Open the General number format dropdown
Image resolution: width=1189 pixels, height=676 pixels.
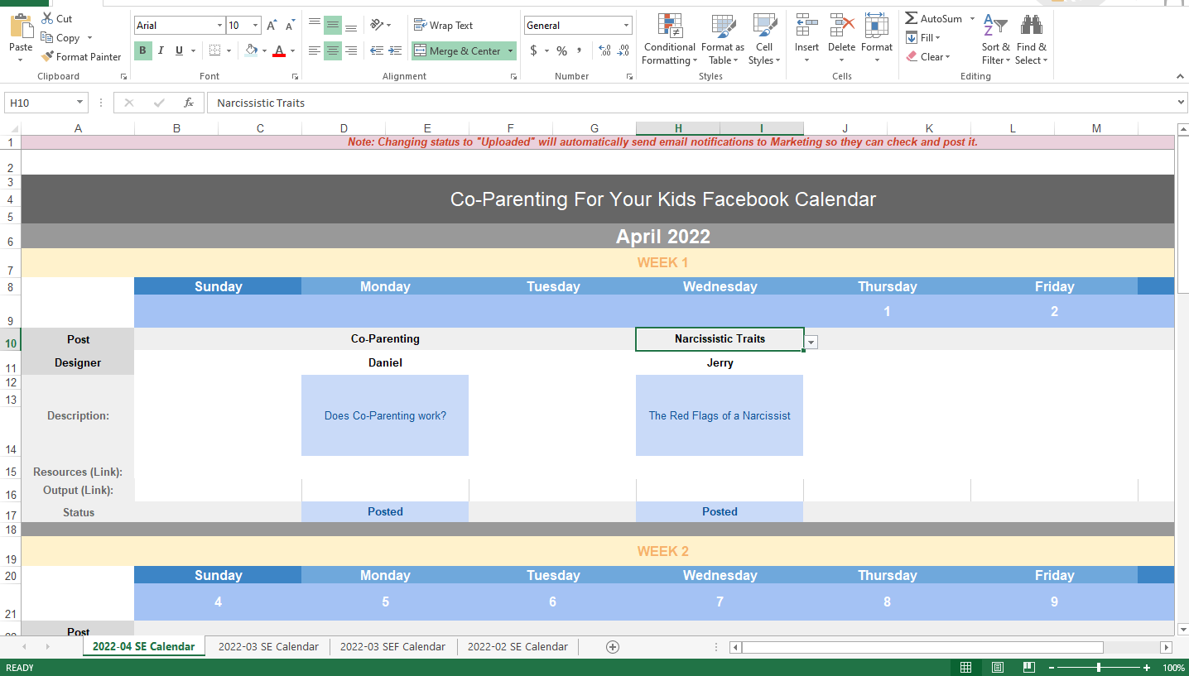625,26
